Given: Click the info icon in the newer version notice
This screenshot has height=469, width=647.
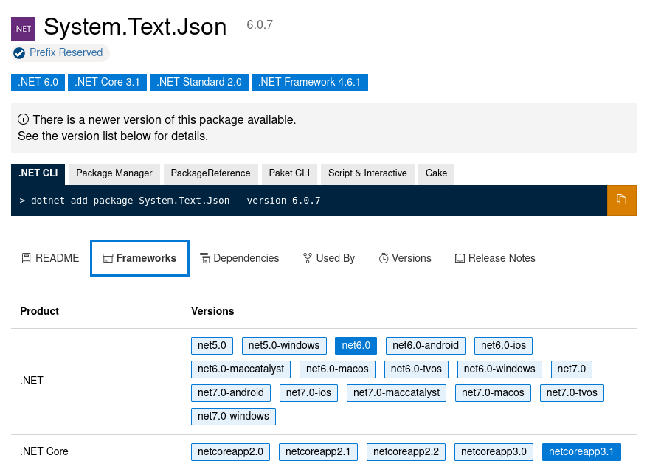Looking at the screenshot, I should pyautogui.click(x=23, y=119).
